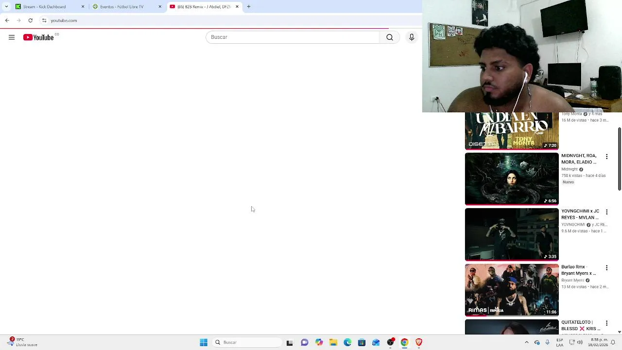622x350 pixels.
Task: Switch the ESP LAA input language
Action: (x=560, y=342)
